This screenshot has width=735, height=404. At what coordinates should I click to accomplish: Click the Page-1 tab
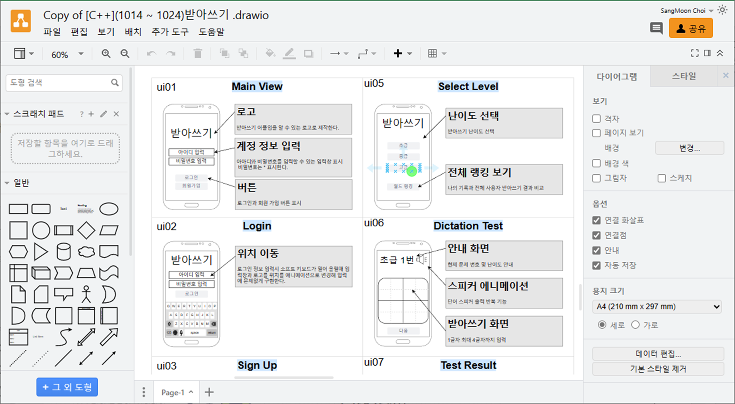coord(177,392)
